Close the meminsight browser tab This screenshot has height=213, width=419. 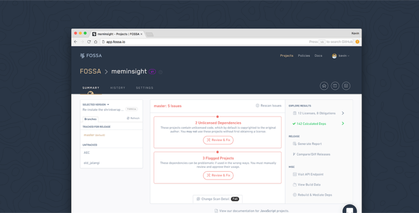[x=141, y=34]
